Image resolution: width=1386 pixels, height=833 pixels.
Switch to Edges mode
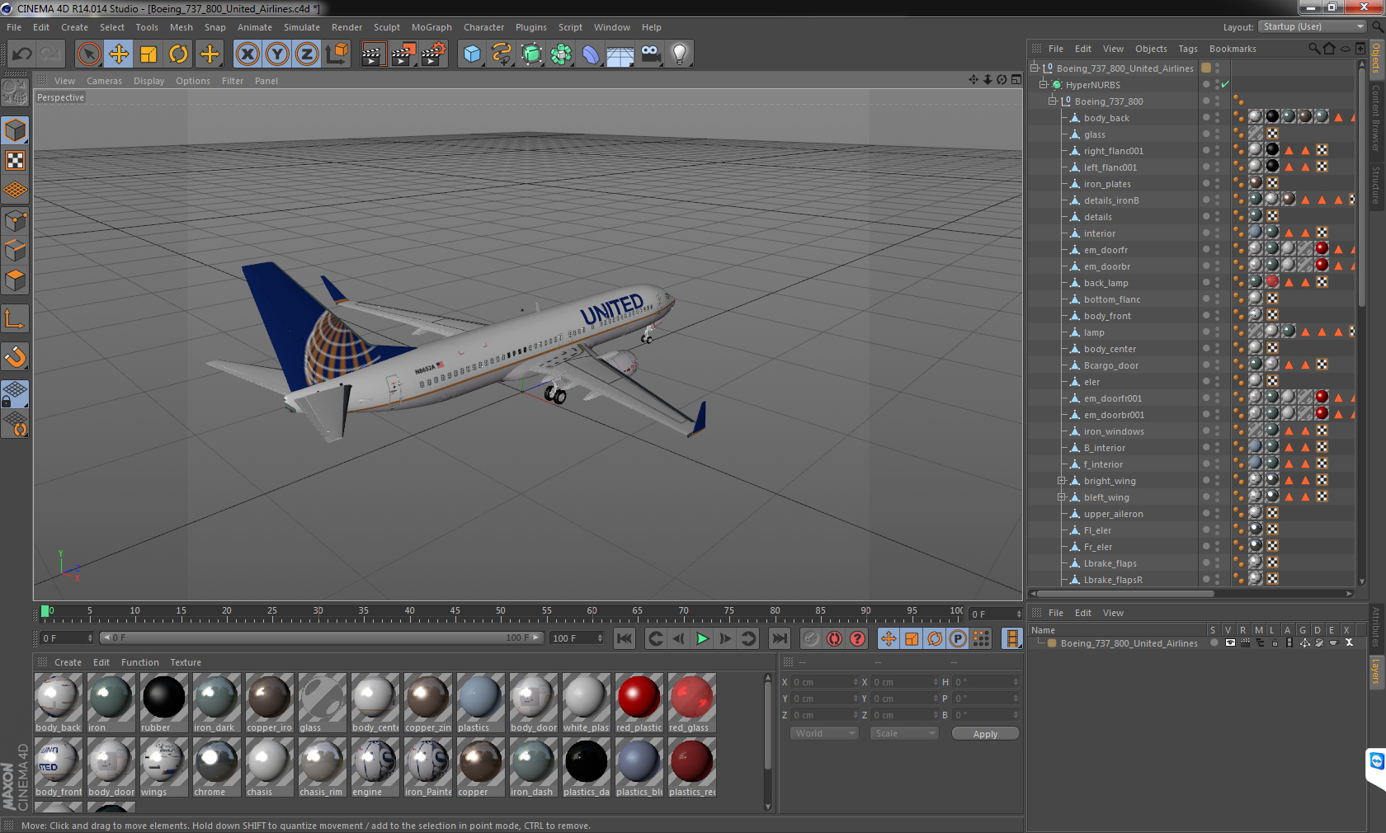point(16,250)
